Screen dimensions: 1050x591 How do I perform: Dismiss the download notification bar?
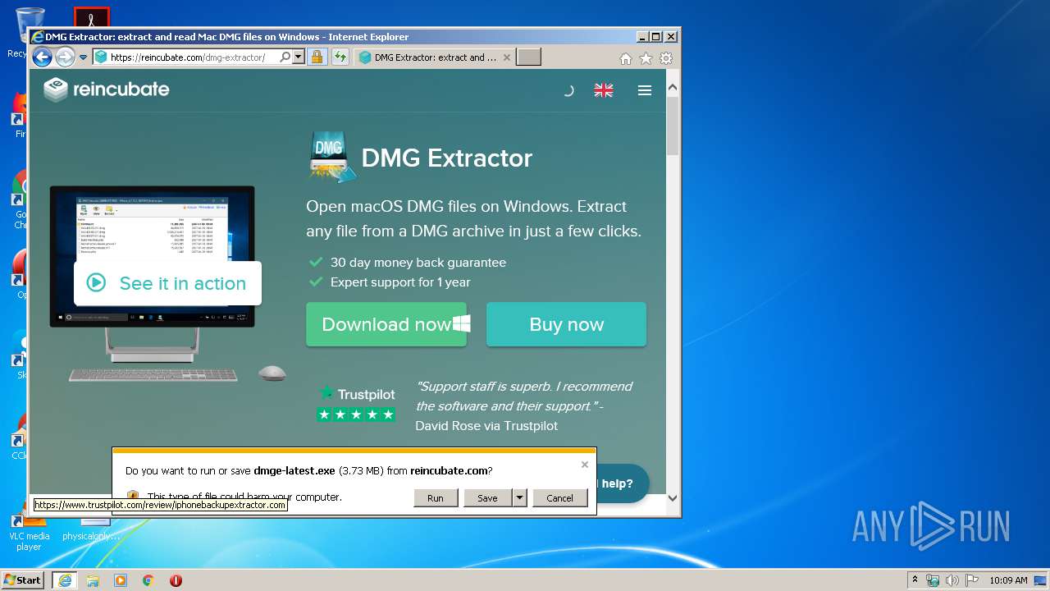click(x=585, y=465)
